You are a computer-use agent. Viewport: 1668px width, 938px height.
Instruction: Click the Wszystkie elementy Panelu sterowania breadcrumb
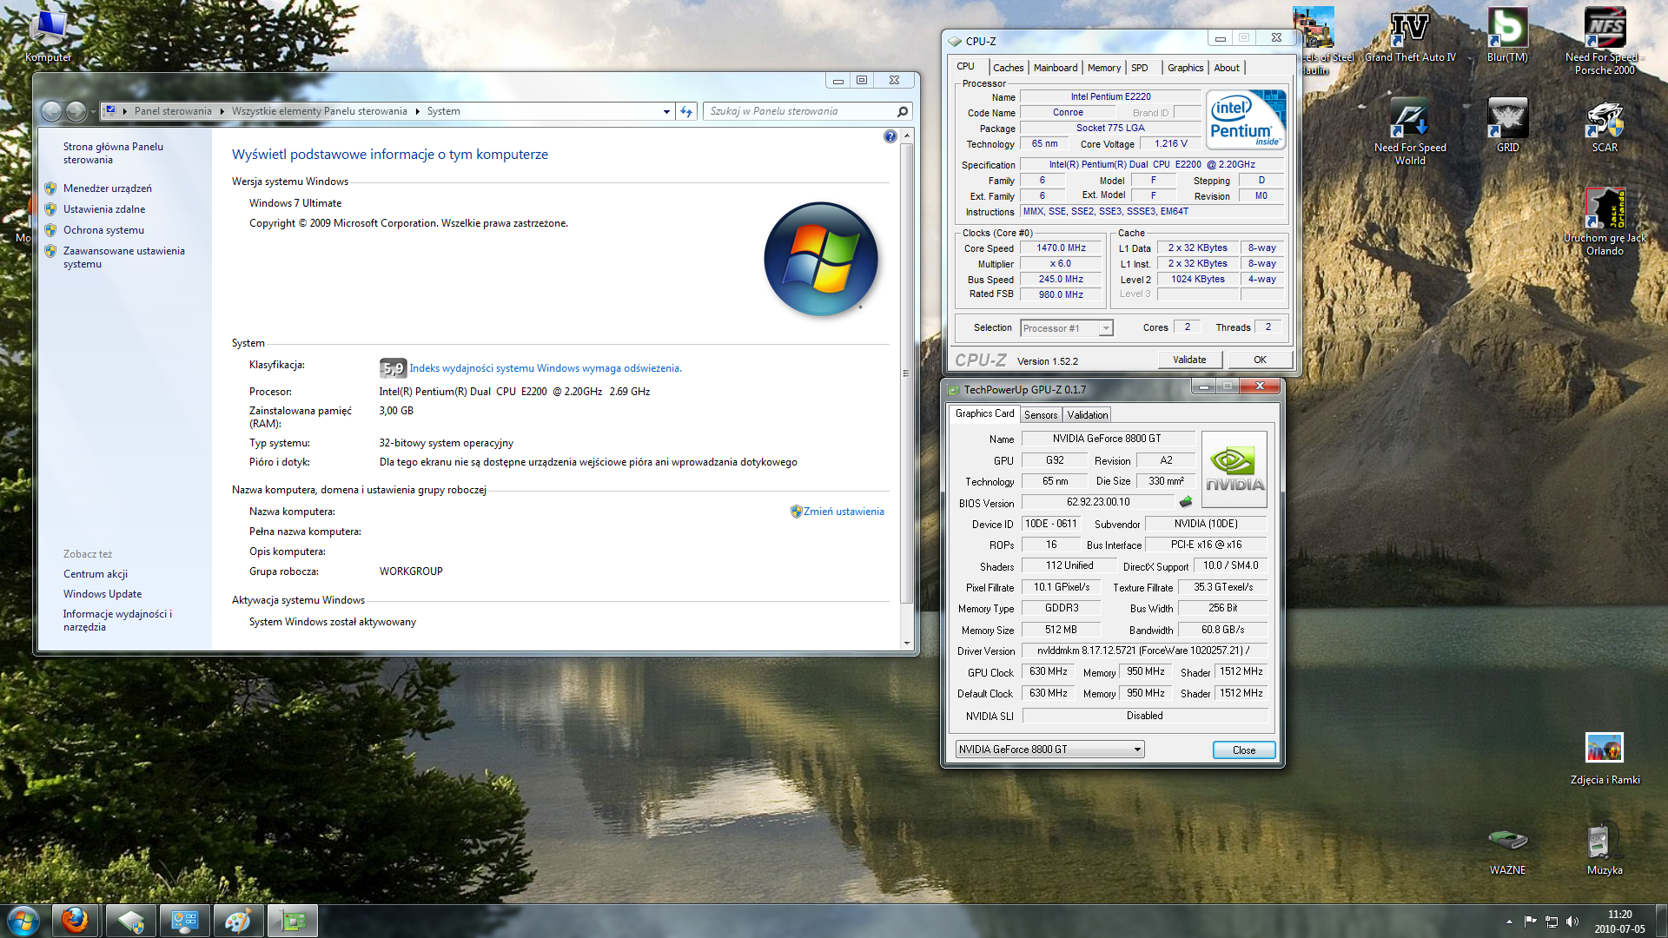tap(319, 111)
